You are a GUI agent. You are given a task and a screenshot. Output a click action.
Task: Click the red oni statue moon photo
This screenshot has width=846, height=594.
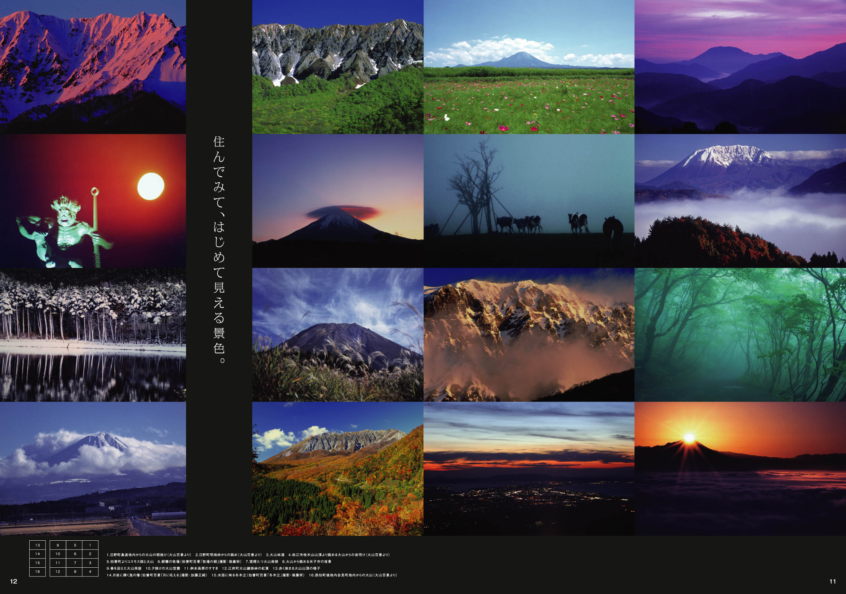tap(93, 201)
